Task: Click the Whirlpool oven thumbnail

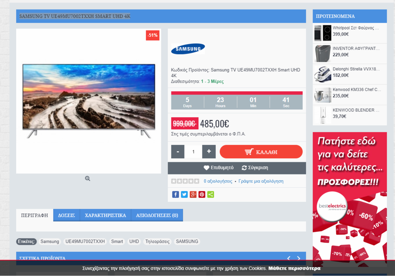Action: [x=323, y=33]
